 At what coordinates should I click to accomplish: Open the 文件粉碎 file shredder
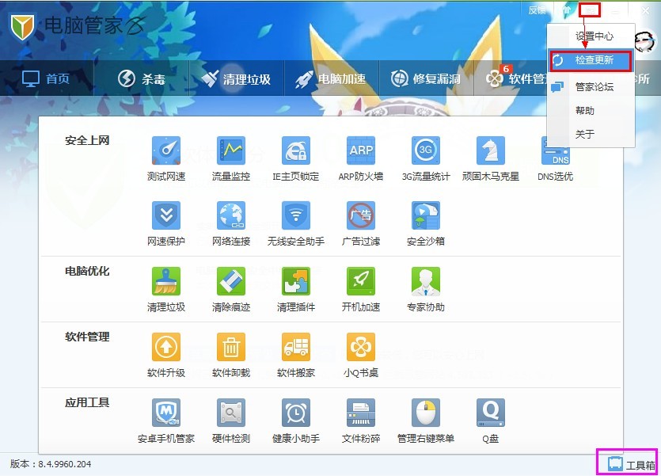point(361,421)
